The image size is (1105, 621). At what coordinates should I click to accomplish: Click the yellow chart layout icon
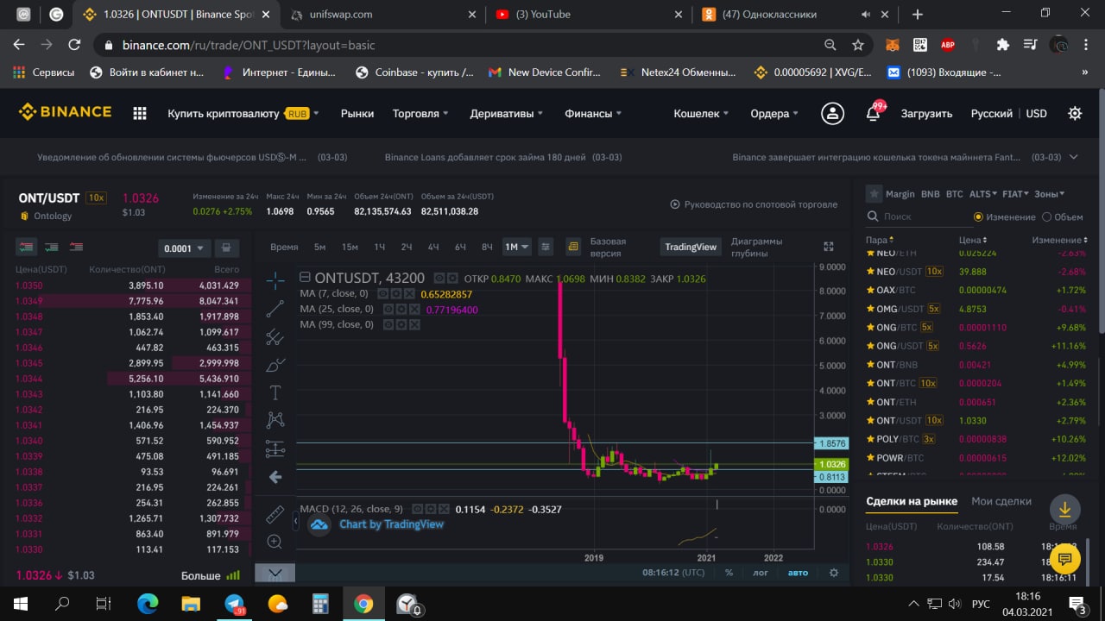(x=573, y=247)
